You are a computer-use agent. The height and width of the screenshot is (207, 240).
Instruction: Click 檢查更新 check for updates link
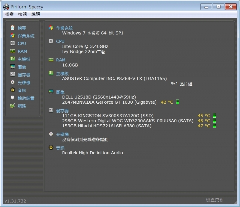(x=218, y=200)
